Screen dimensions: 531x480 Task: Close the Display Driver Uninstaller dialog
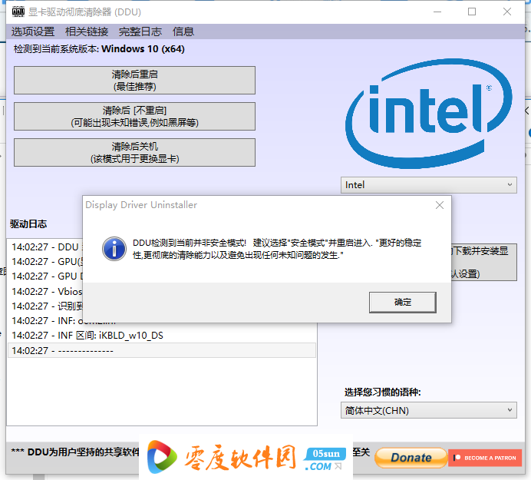[440, 205]
